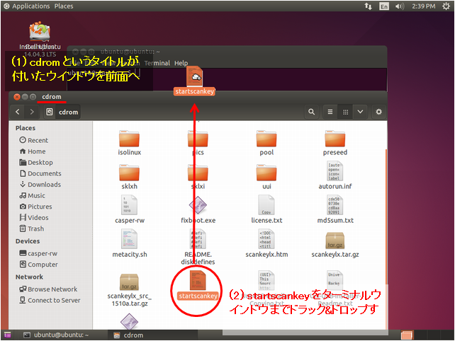The width and height of the screenshot is (455, 341).
Task: Open Home in Places sidebar
Action: (x=33, y=151)
